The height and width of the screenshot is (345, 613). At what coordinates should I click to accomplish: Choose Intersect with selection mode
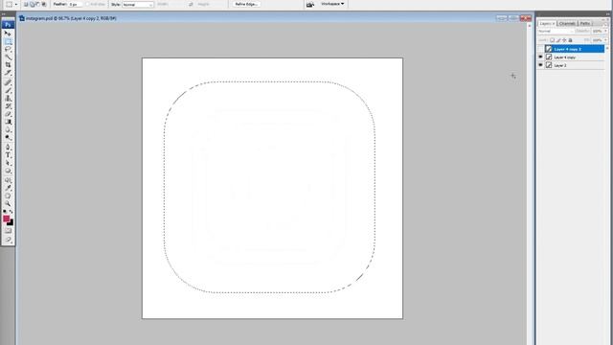coord(44,4)
